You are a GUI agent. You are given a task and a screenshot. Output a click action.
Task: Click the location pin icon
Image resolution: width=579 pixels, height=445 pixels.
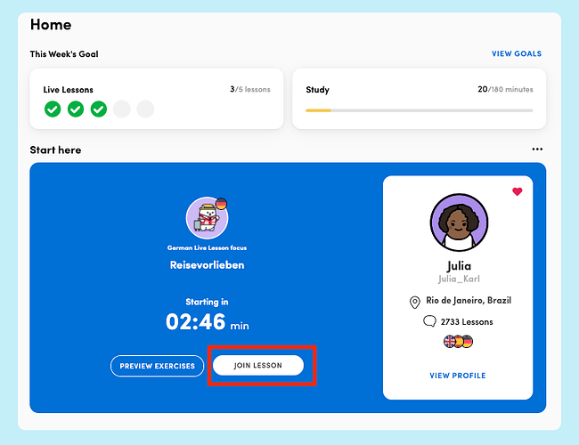(x=415, y=302)
